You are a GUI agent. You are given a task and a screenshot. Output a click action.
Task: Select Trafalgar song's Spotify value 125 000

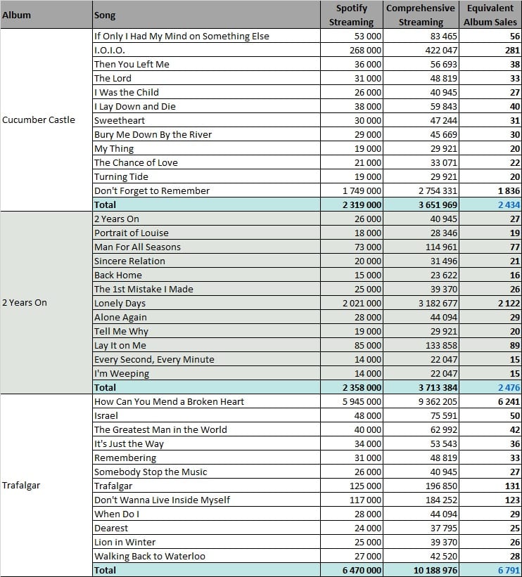352,486
